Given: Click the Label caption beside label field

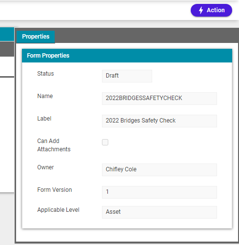Looking at the screenshot, I should point(44,119).
